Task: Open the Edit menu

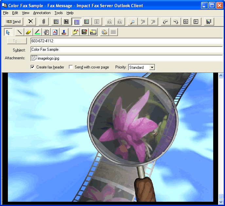Action: click(x=15, y=13)
